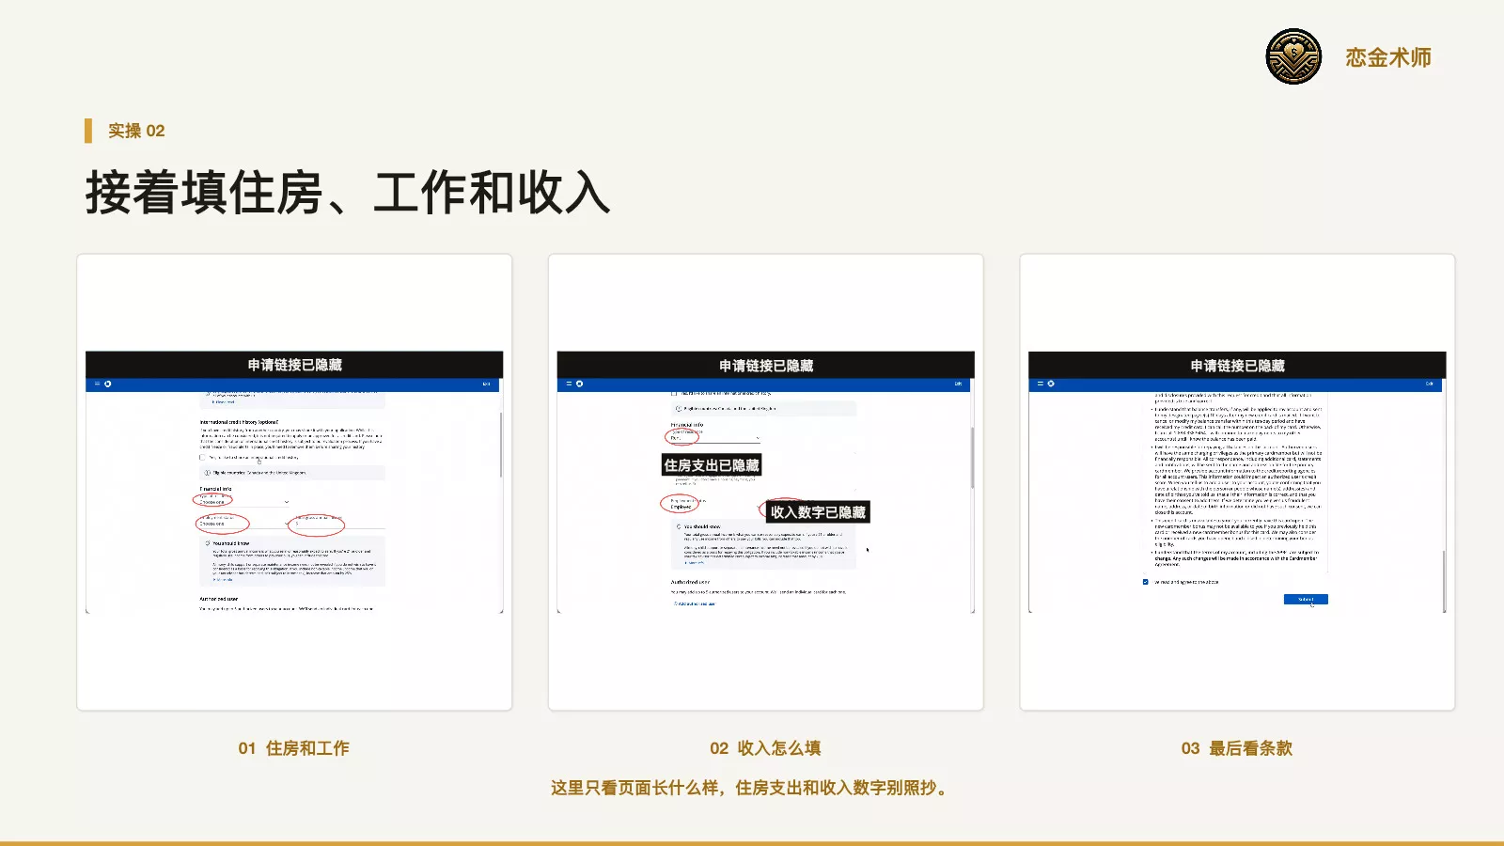Click the Exit link in the 02 收入怎么填 screenshot
Image resolution: width=1504 pixels, height=846 pixels.
(x=958, y=384)
